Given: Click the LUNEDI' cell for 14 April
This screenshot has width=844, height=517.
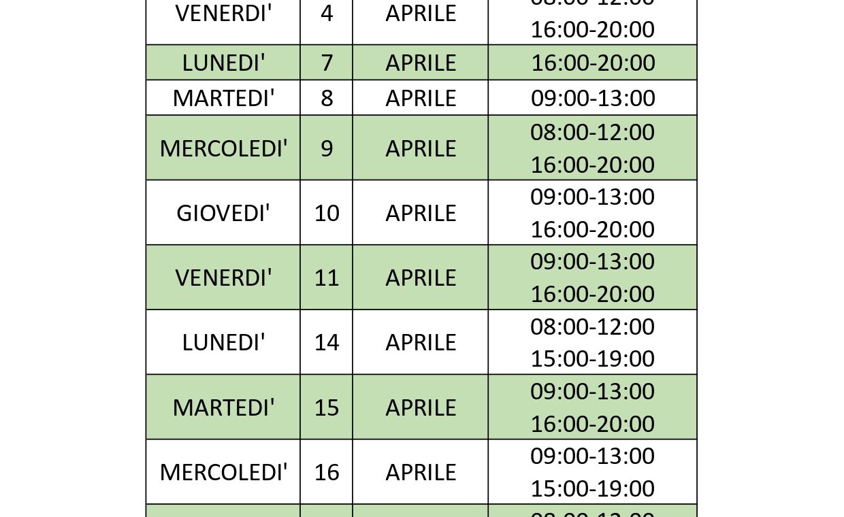Looking at the screenshot, I should click(x=223, y=342).
